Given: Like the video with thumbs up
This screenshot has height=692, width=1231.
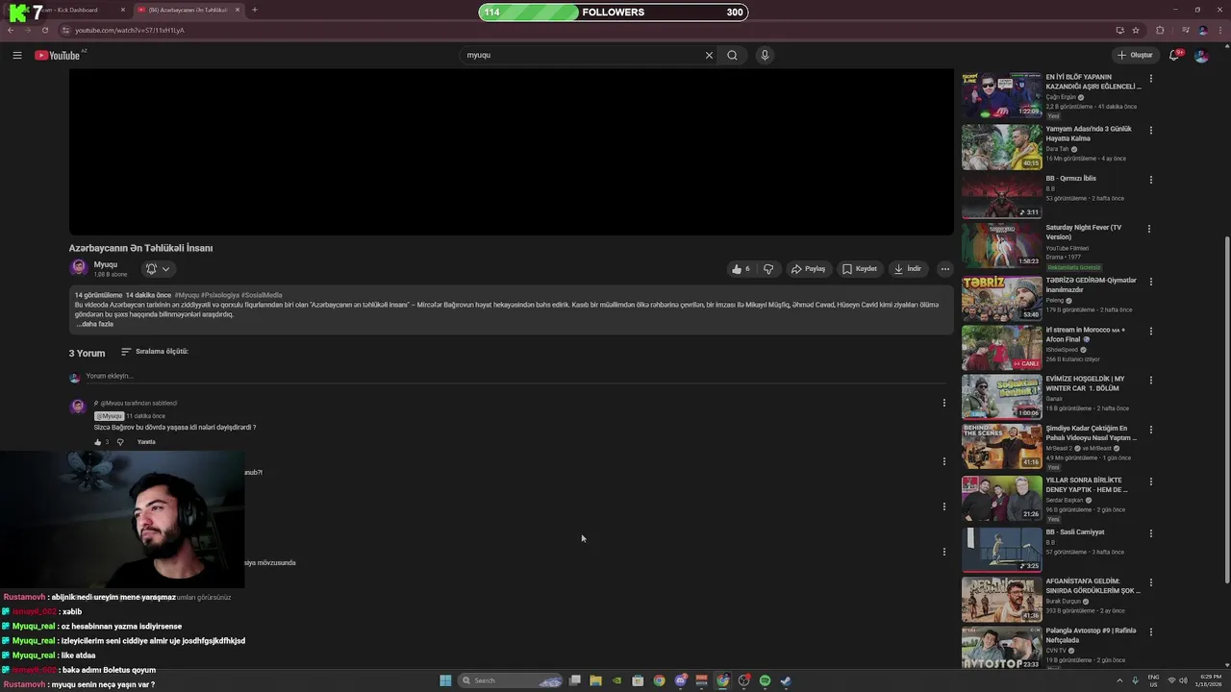Looking at the screenshot, I should point(741,269).
